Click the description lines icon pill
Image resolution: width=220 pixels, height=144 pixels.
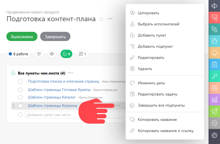tap(39, 54)
